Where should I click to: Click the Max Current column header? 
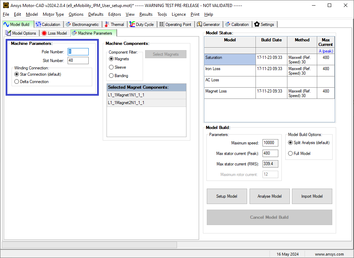point(326,42)
